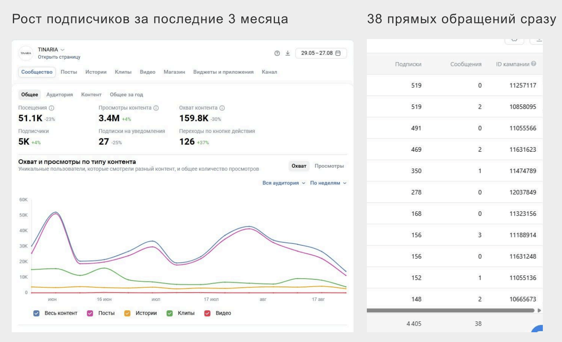Screen dimensions: 562x342
Task: Click campaign ID 11055566
Action: click(x=522, y=128)
